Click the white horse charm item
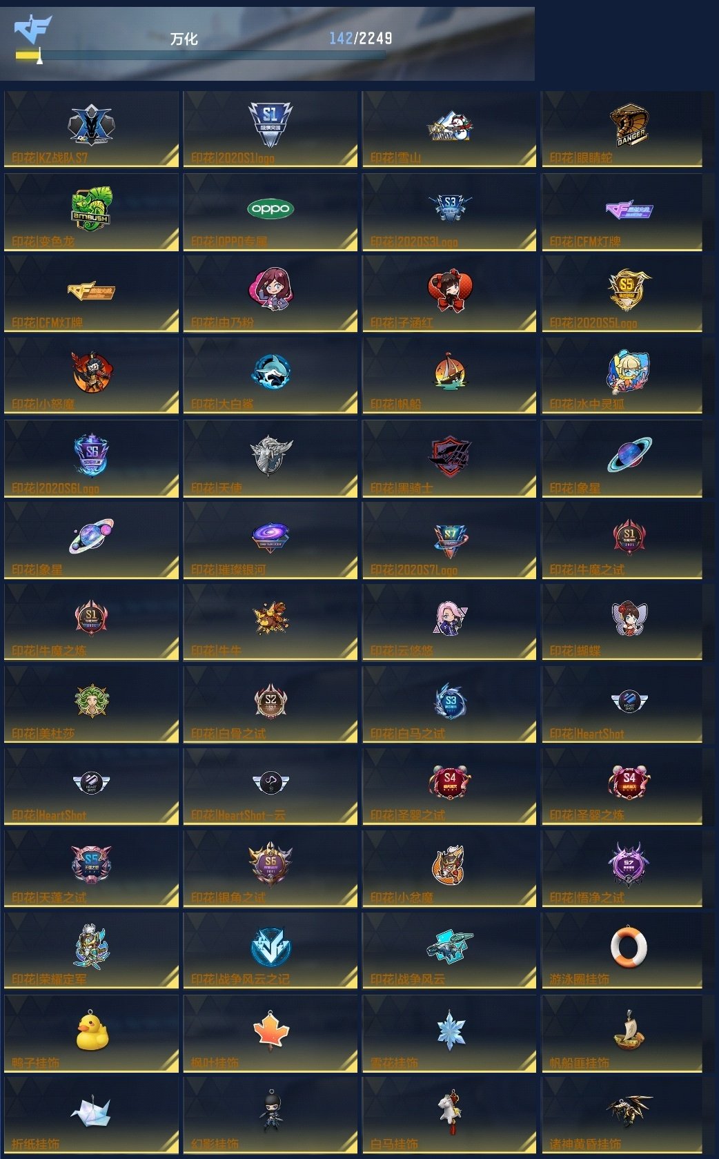This screenshot has width=719, height=1159. click(x=449, y=1111)
